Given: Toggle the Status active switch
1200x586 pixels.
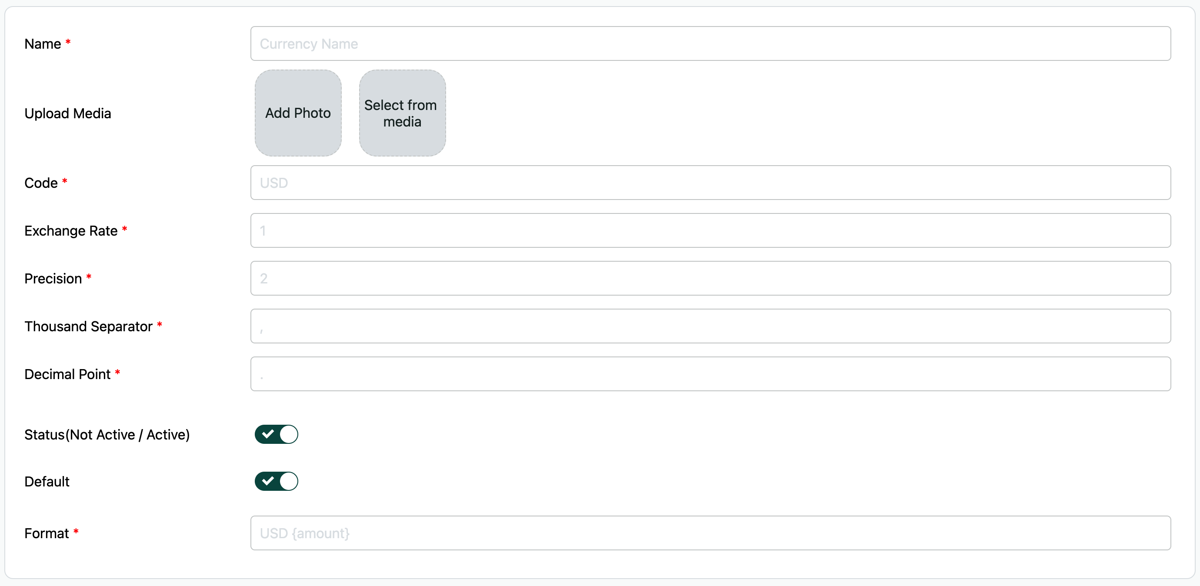Looking at the screenshot, I should coord(276,434).
